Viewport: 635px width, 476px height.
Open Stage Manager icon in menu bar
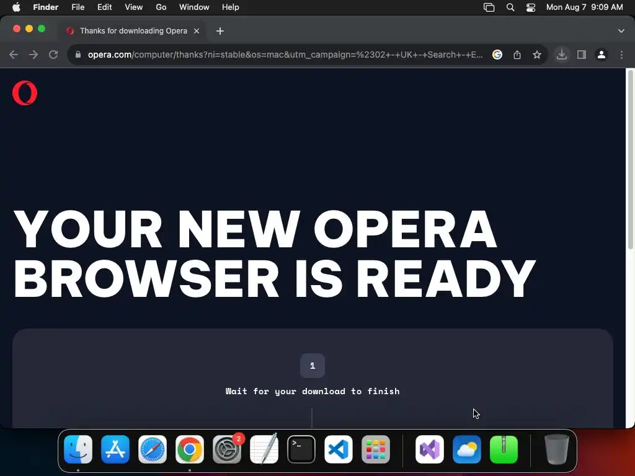click(489, 7)
